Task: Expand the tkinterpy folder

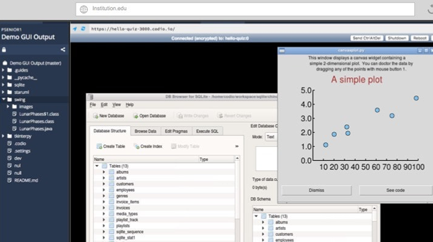Action: [x=3, y=136]
